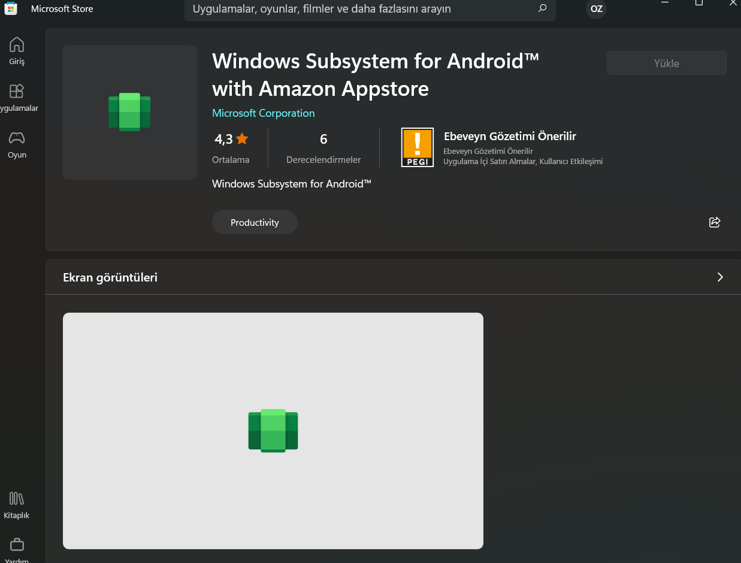Expand the Ekran görüntüleri section arrow
This screenshot has height=563, width=741.
[720, 277]
